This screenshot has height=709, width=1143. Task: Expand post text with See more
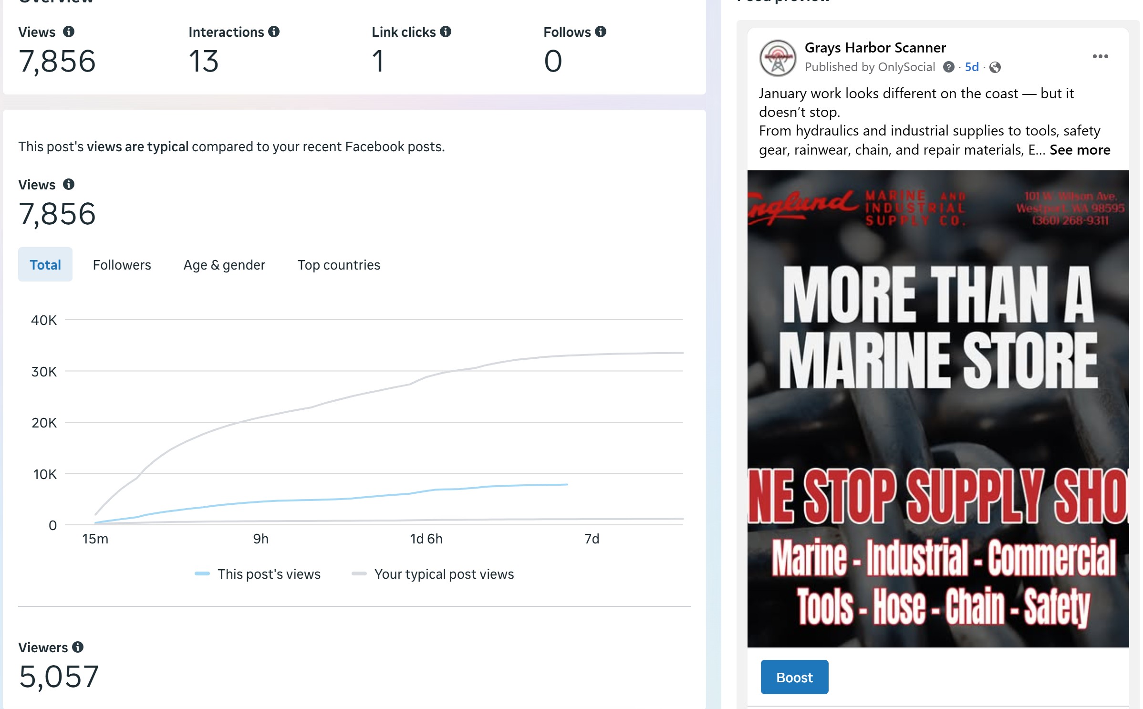[x=1080, y=150]
